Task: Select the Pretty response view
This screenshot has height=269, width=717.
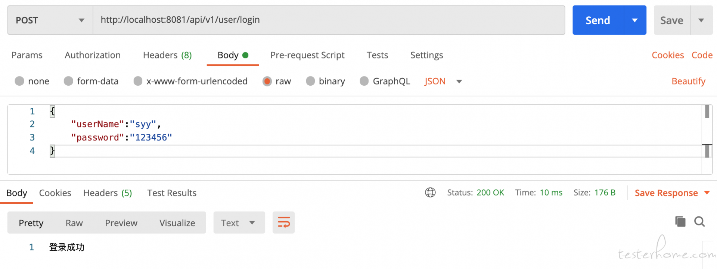Action: [x=31, y=223]
